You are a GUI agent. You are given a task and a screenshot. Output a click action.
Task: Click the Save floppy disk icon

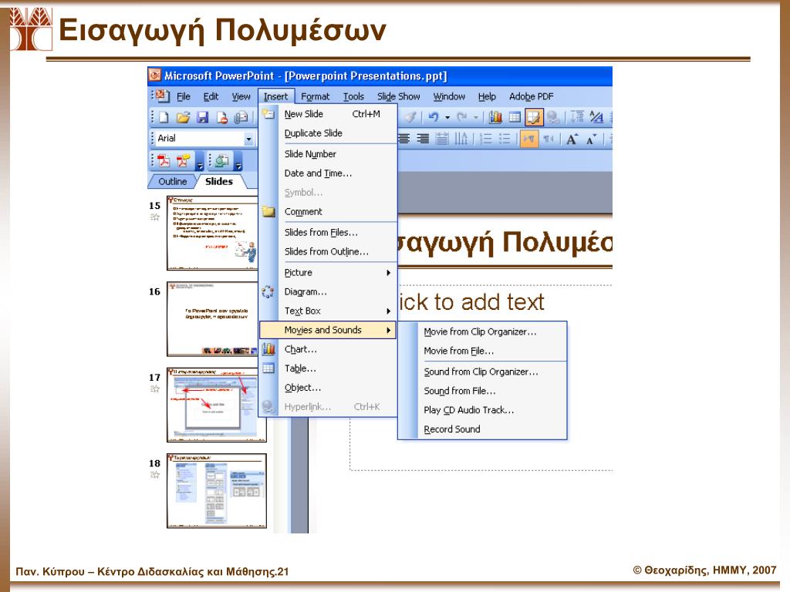tap(203, 117)
